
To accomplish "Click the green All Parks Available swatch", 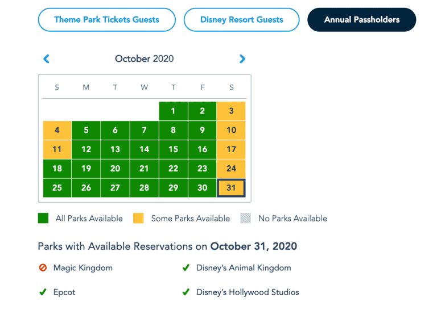I will 43,218.
